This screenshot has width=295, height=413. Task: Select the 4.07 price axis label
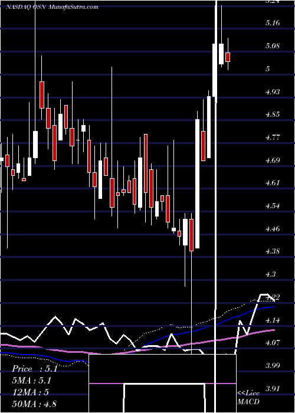pyautogui.click(x=273, y=343)
